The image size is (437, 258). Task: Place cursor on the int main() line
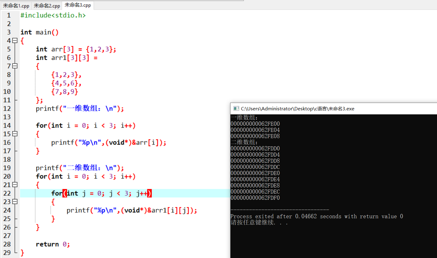coord(39,32)
